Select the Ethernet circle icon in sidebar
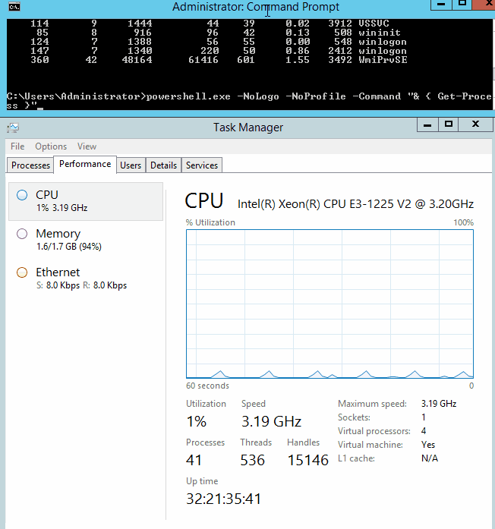The image size is (495, 529). (22, 272)
